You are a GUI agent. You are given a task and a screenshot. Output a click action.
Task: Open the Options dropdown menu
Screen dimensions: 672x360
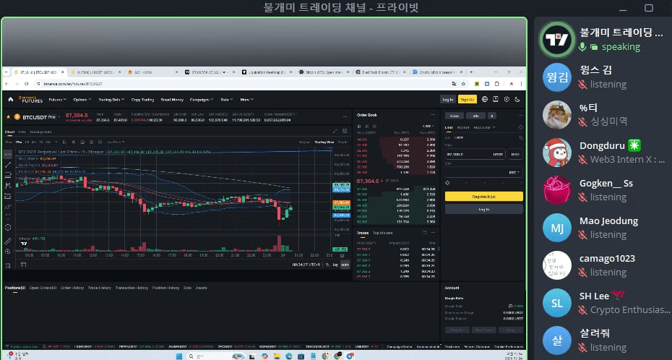coord(82,100)
